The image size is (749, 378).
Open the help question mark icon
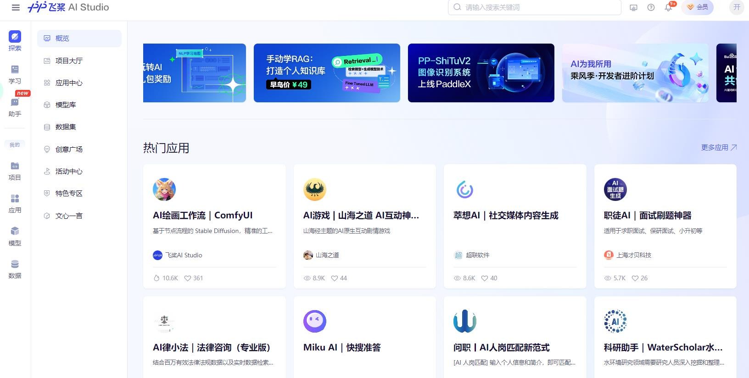point(651,7)
